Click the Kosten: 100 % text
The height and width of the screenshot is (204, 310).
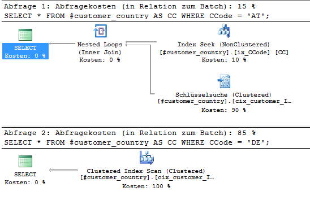pos(147,186)
